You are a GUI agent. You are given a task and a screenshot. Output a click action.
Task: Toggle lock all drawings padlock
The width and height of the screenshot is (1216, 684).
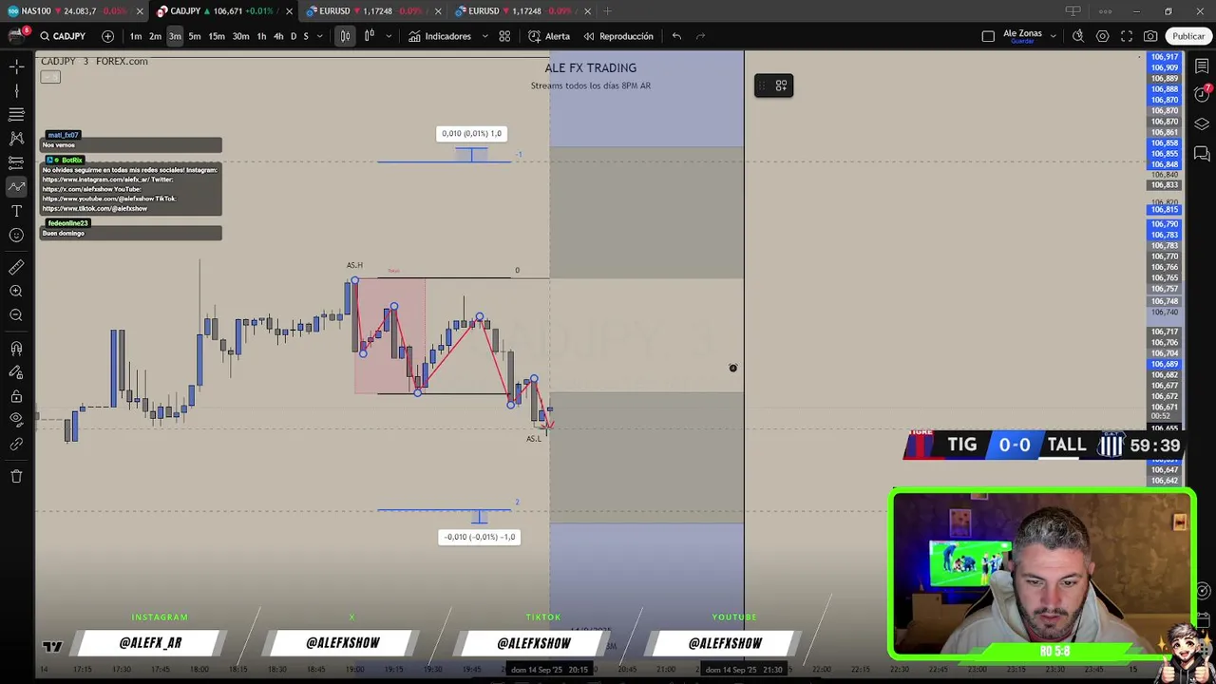click(16, 396)
